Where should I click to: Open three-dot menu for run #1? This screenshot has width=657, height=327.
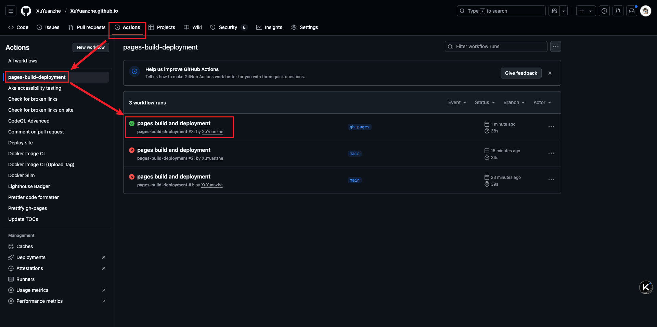click(551, 180)
